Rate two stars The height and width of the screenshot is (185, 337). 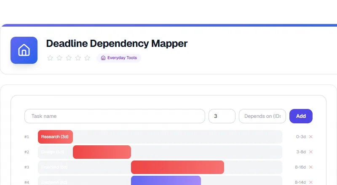pyautogui.click(x=59, y=58)
